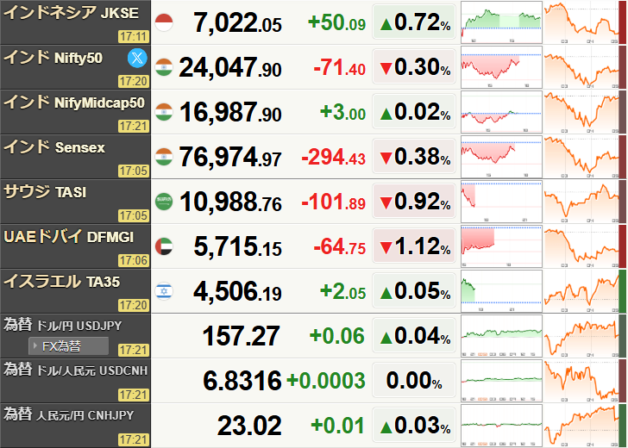Open サウジ TASI index name

[45, 192]
